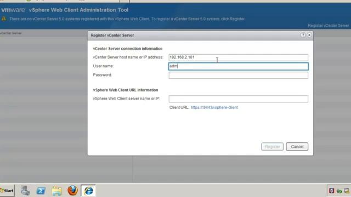Focus the User name input field
The height and width of the screenshot is (197, 351).
239,66
